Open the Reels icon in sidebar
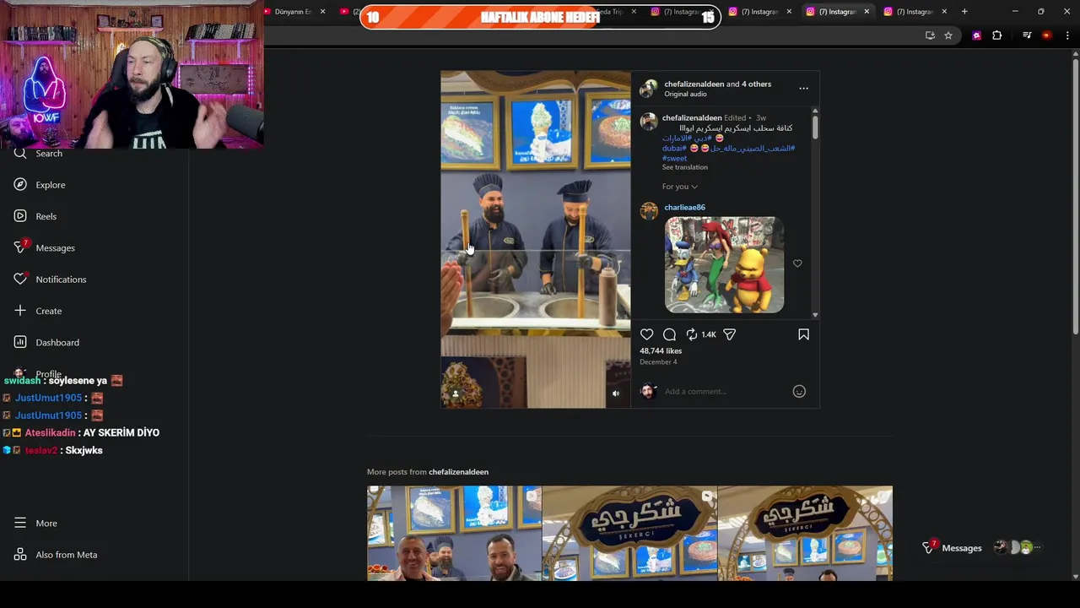This screenshot has height=608, width=1080. pyautogui.click(x=20, y=216)
